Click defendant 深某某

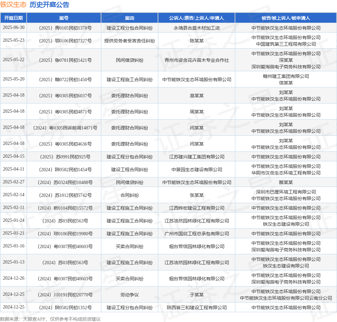tap(286, 60)
